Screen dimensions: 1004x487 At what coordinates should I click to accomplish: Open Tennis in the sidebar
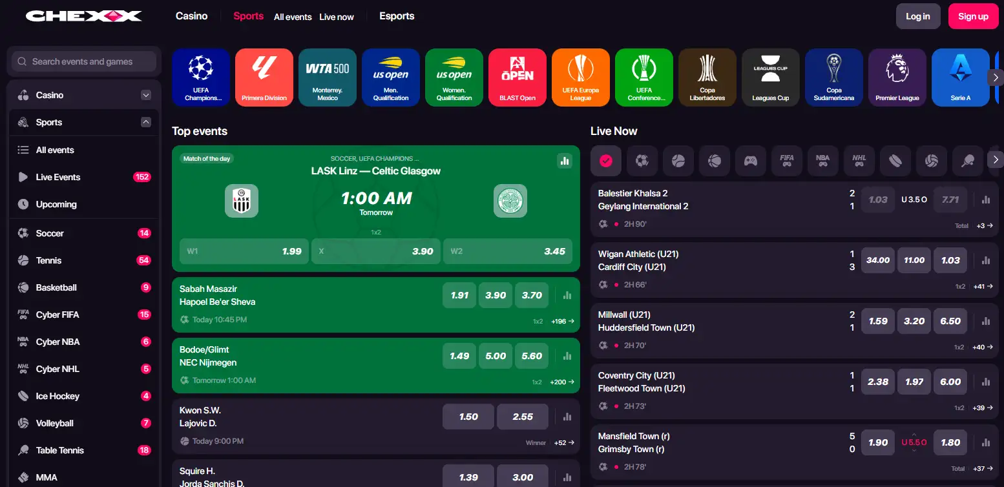pyautogui.click(x=84, y=260)
